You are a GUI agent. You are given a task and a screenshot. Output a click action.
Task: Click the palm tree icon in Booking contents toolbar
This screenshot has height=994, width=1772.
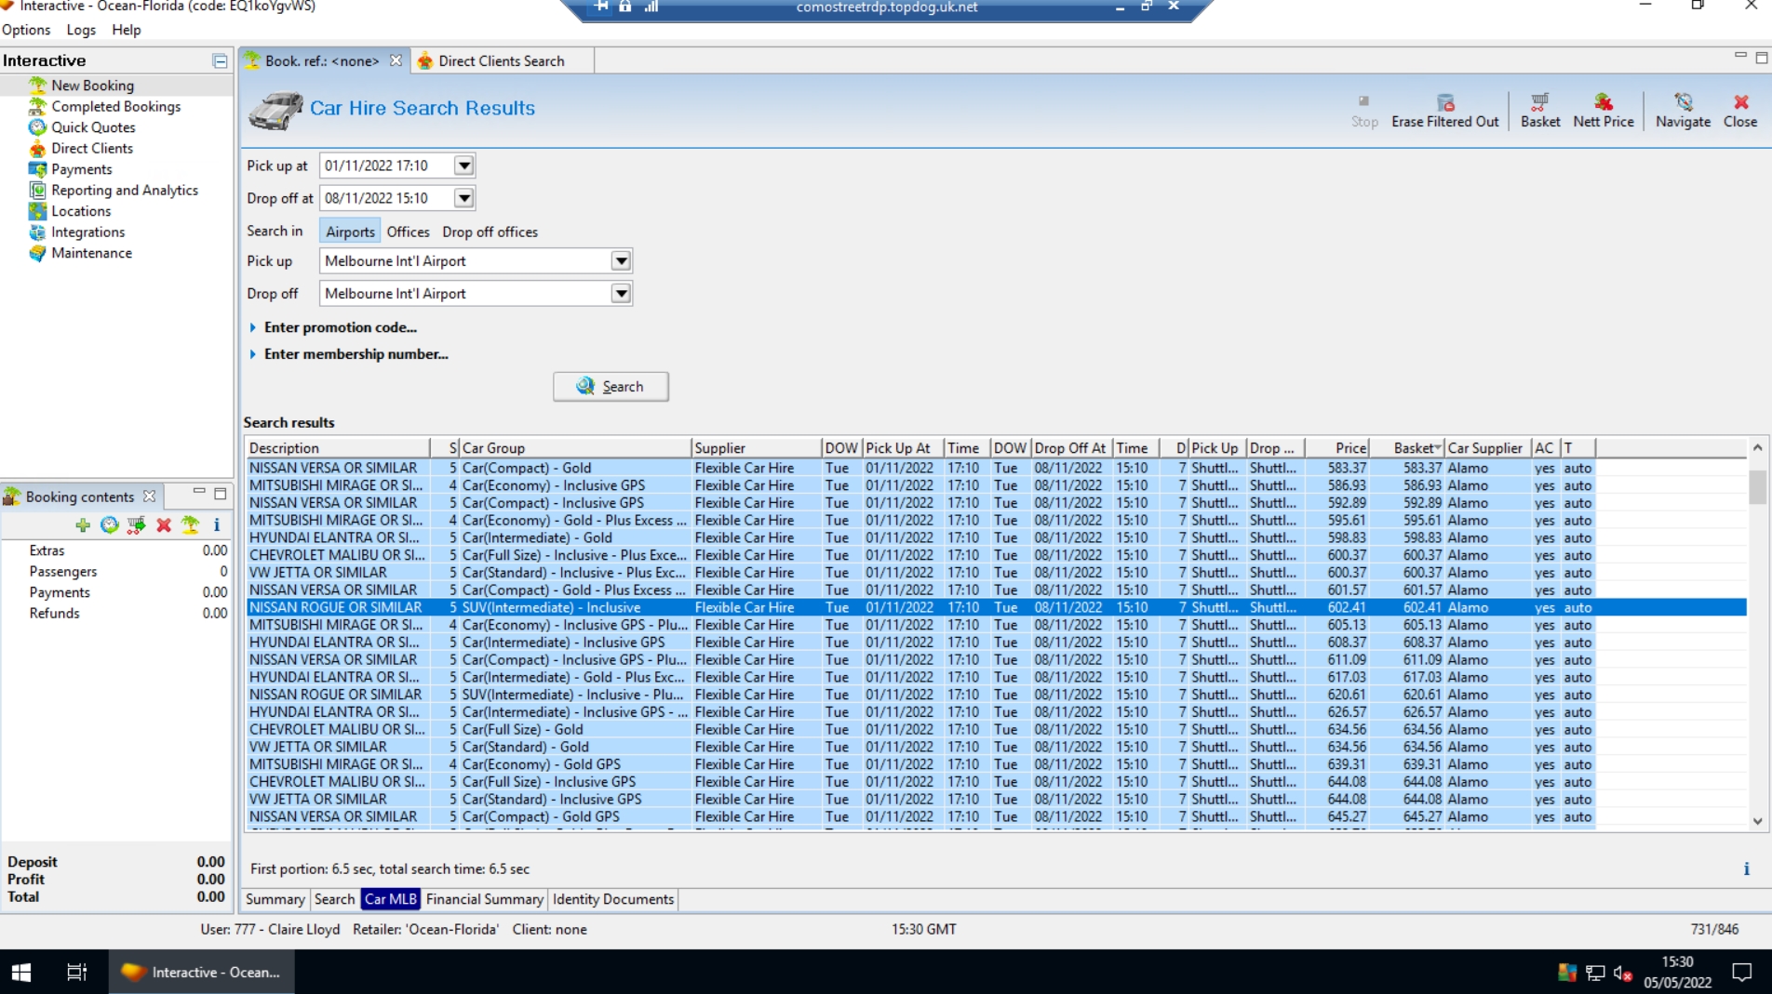[191, 525]
